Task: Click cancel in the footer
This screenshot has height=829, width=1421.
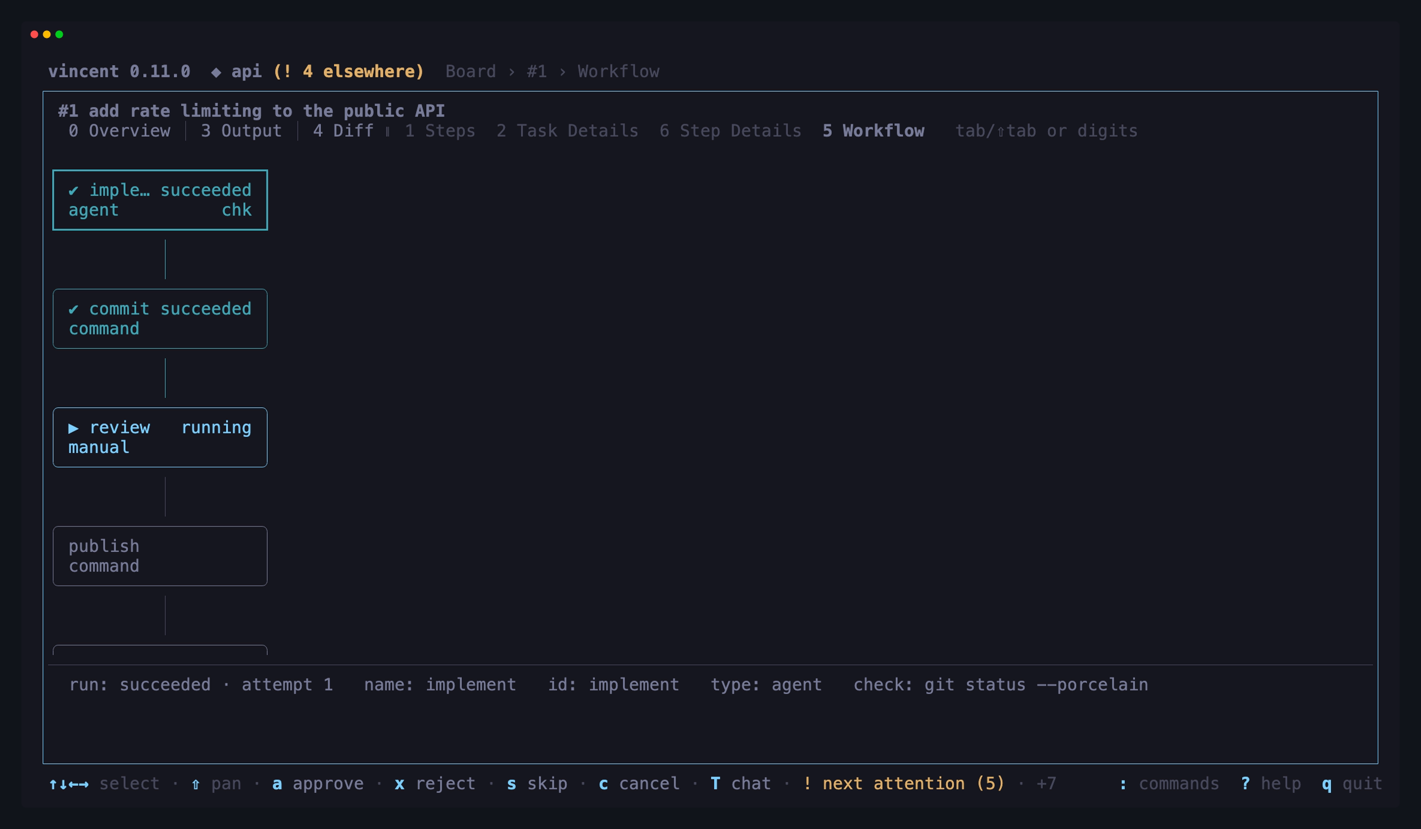Action: 639,783
